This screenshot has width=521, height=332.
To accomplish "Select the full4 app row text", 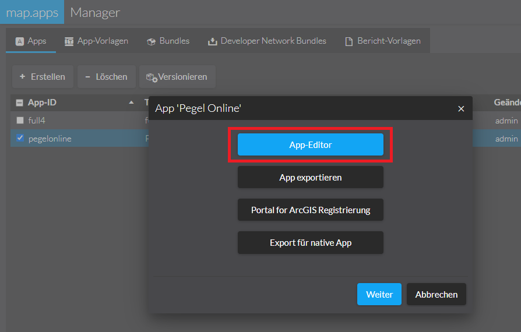I will click(37, 120).
